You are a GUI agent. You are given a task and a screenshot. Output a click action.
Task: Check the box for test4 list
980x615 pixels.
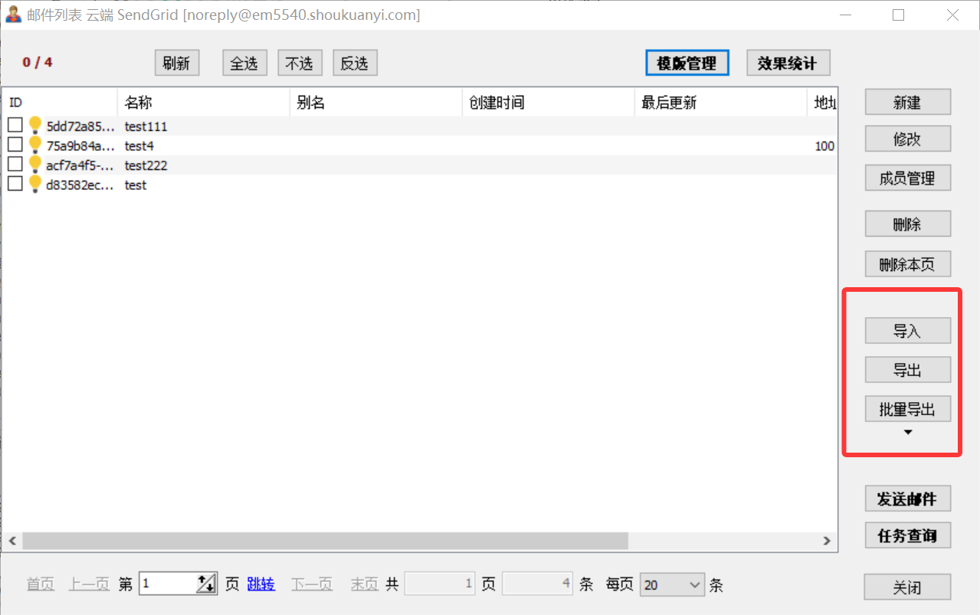15,145
